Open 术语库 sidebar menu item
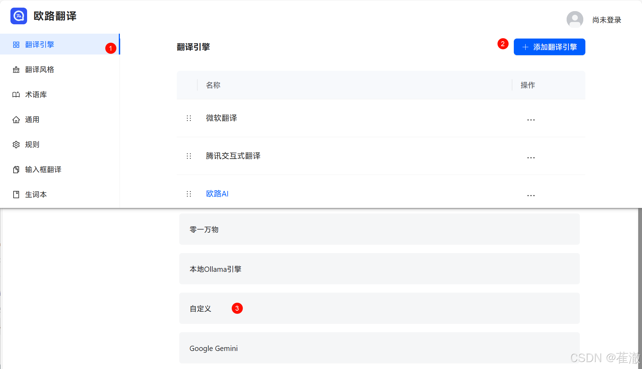Viewport: 642px width, 369px height. point(60,94)
